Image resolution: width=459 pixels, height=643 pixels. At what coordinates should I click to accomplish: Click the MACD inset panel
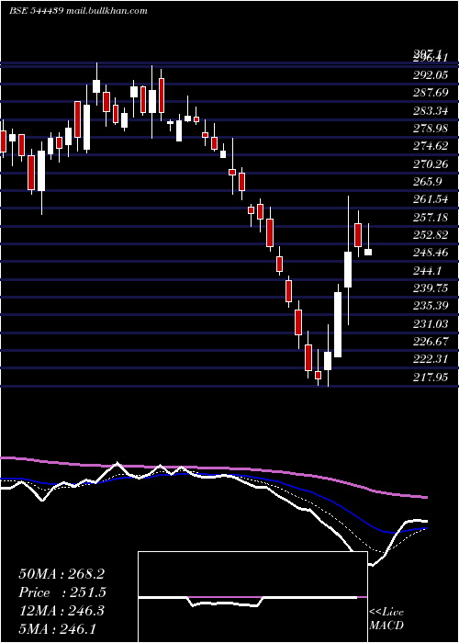[252, 597]
